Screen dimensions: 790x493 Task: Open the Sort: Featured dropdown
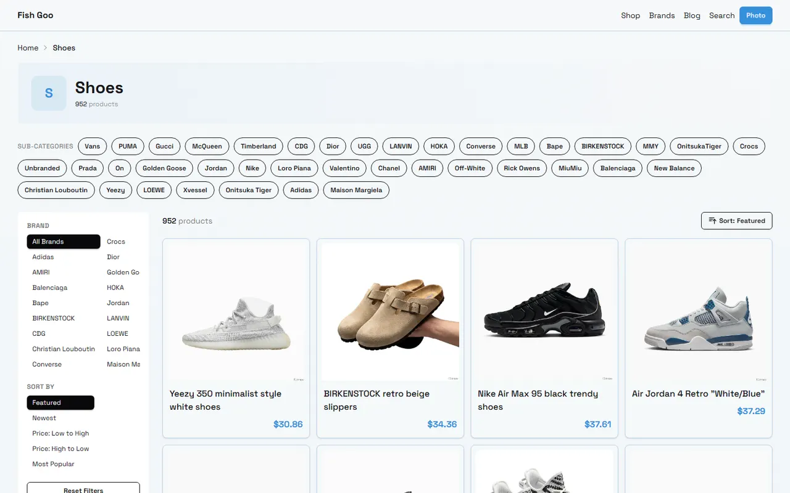(736, 221)
